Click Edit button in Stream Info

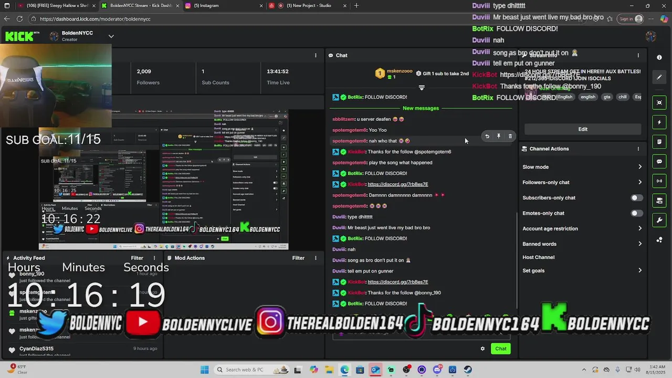(x=583, y=129)
